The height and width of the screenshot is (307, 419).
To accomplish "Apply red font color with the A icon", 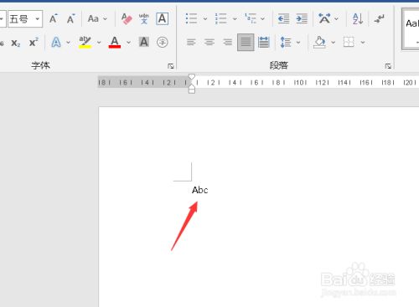I will pyautogui.click(x=115, y=43).
